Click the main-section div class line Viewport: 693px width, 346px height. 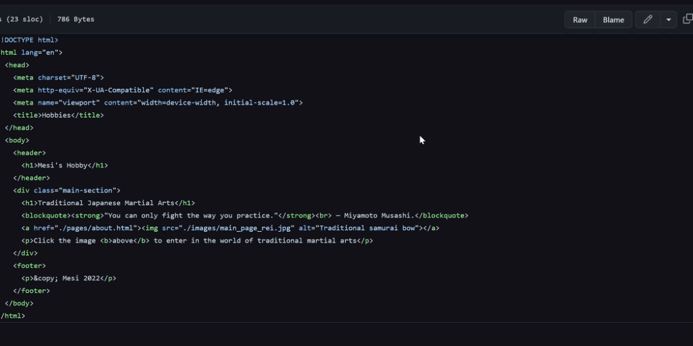pos(67,190)
